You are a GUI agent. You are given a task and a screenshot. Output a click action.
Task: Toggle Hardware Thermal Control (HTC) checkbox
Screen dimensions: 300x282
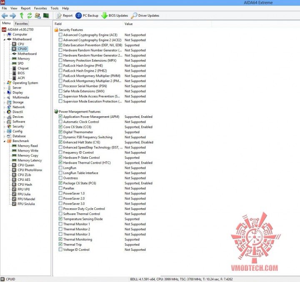[60, 162]
